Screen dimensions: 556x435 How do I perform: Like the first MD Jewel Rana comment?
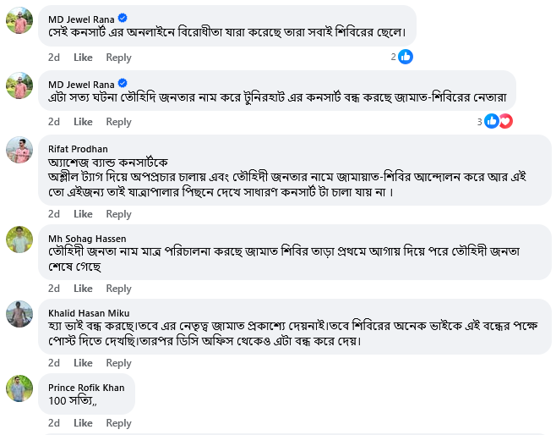(x=83, y=58)
